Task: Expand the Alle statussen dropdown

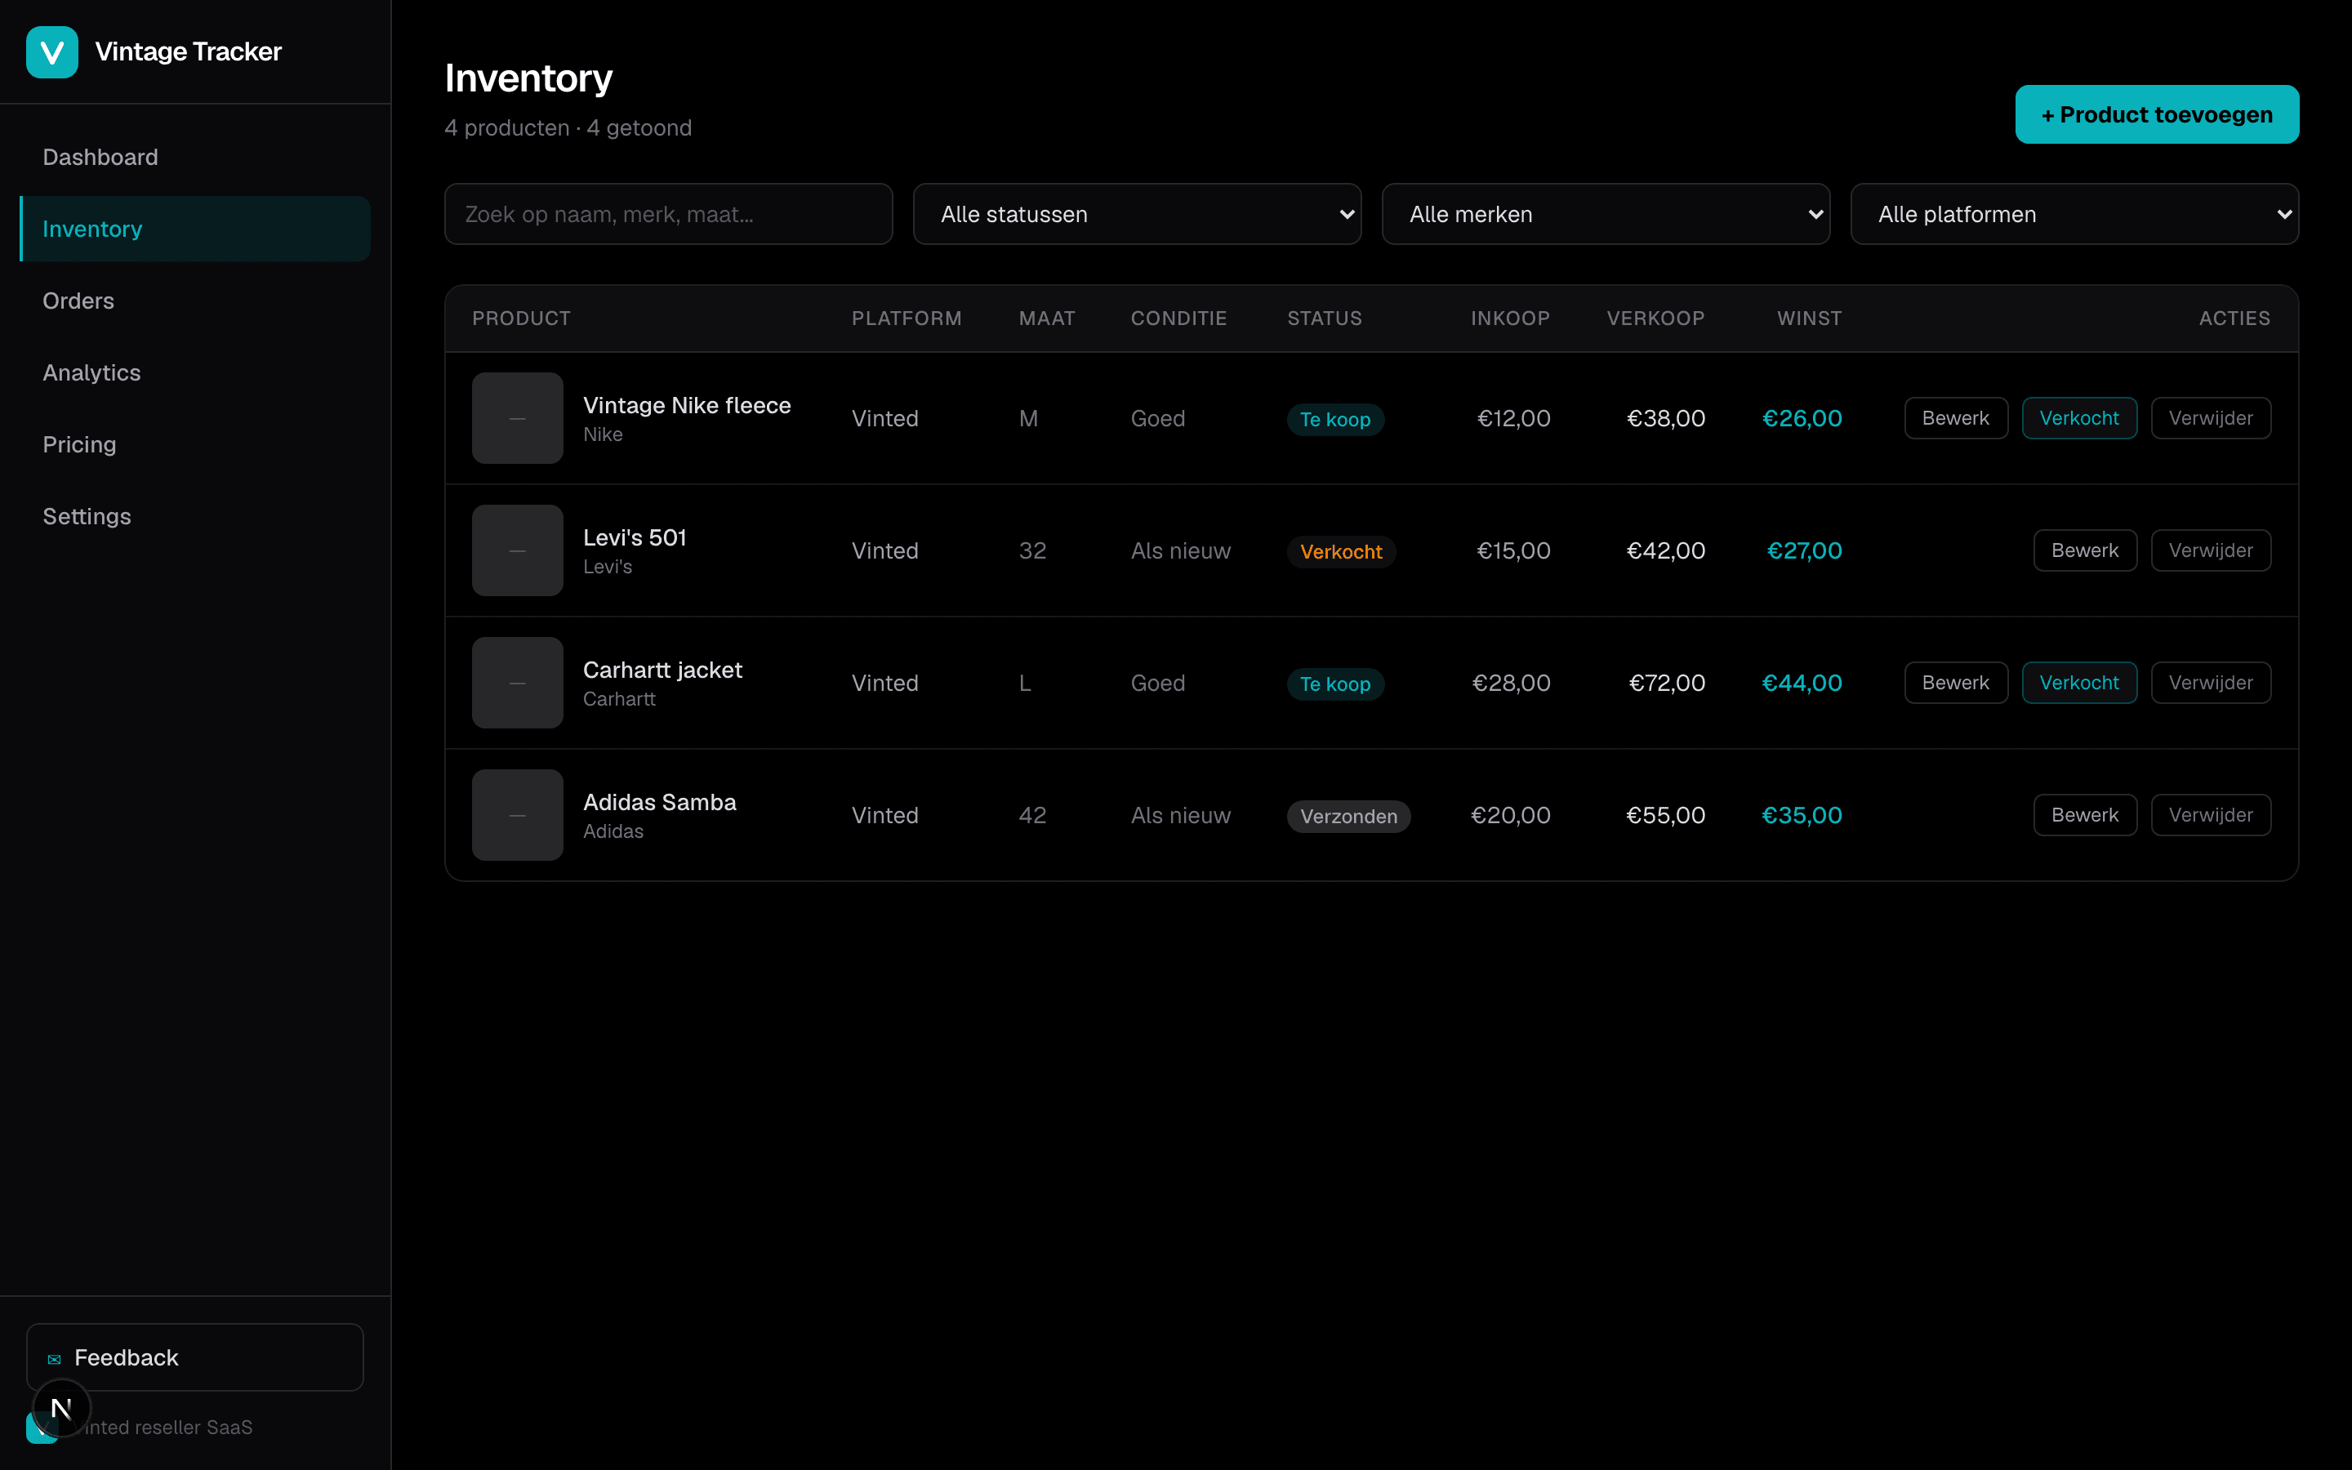Action: point(1137,214)
